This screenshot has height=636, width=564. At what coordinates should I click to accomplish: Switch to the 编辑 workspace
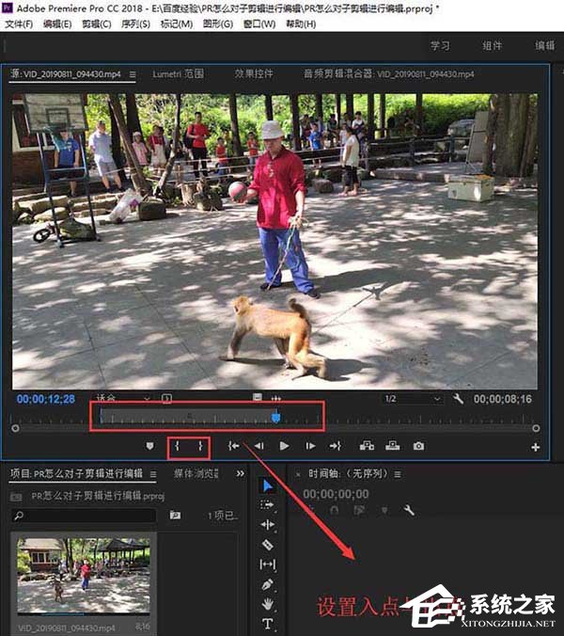[x=545, y=45]
